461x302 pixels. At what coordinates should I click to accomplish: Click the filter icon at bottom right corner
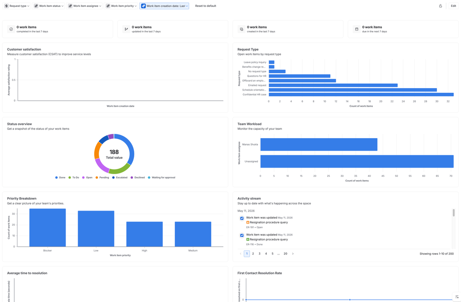456,297
